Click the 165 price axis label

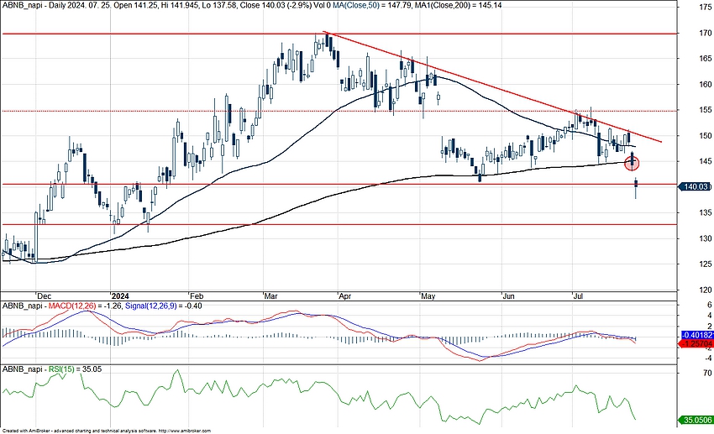[x=706, y=58]
